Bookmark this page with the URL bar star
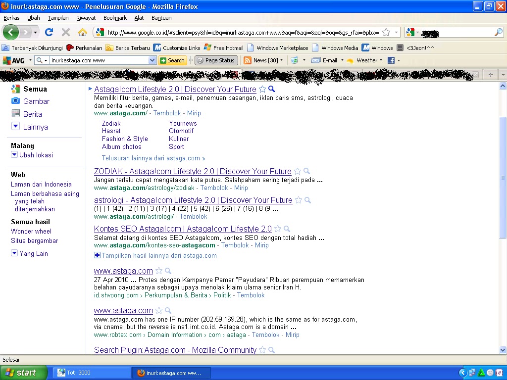The image size is (507, 380). click(x=386, y=32)
